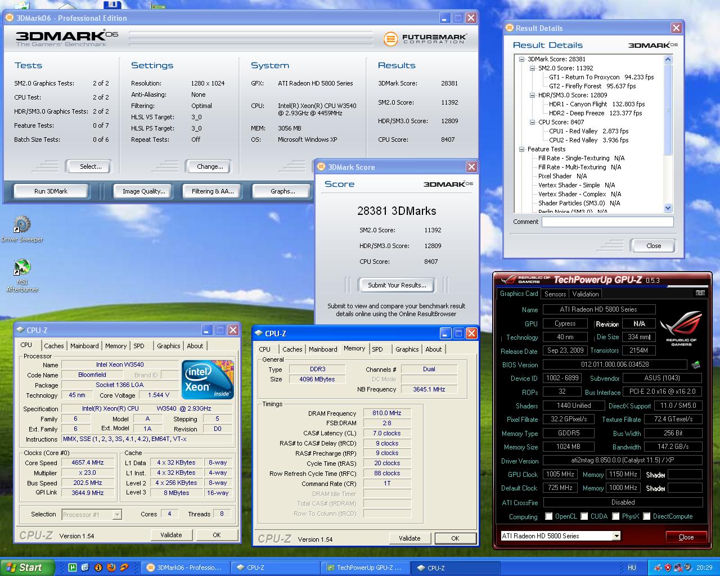Viewport: 720px width, 576px height.
Task: Click the red shield tray icon
Action: (668, 568)
